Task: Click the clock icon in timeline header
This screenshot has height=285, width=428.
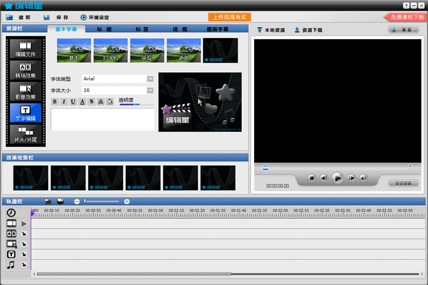Action: tap(11, 213)
